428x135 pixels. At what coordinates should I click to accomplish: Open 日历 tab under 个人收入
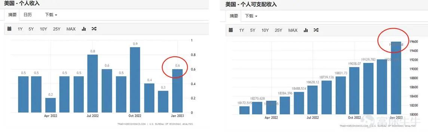[x=28, y=15]
